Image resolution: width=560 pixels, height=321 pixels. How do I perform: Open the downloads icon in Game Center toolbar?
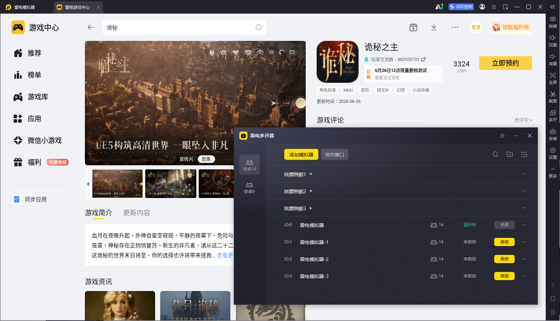[434, 27]
